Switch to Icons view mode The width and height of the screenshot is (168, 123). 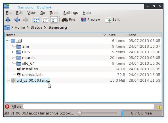click(x=36, y=20)
